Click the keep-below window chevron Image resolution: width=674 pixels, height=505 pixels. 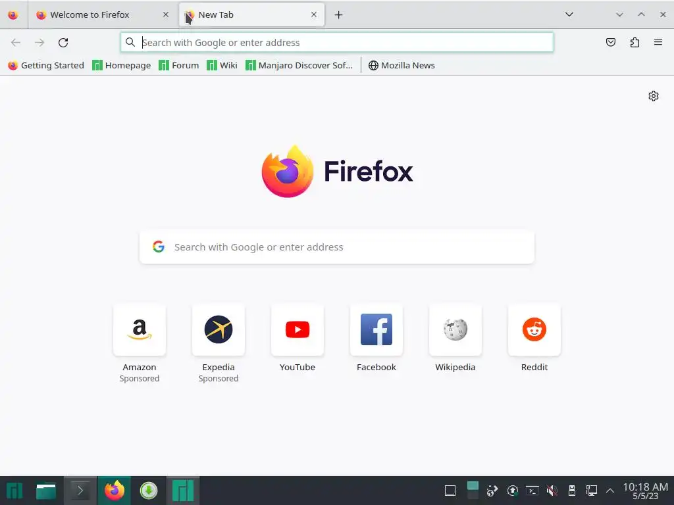coord(619,14)
